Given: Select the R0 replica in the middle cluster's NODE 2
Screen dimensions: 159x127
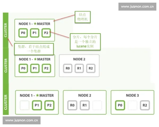Looking at the screenshot, I should coord(68,68).
